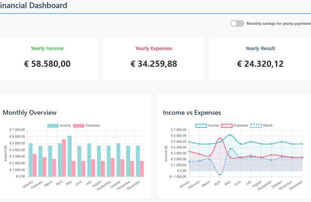
Task: Click the April expenses peak point on line chart
Action: (x=220, y=138)
